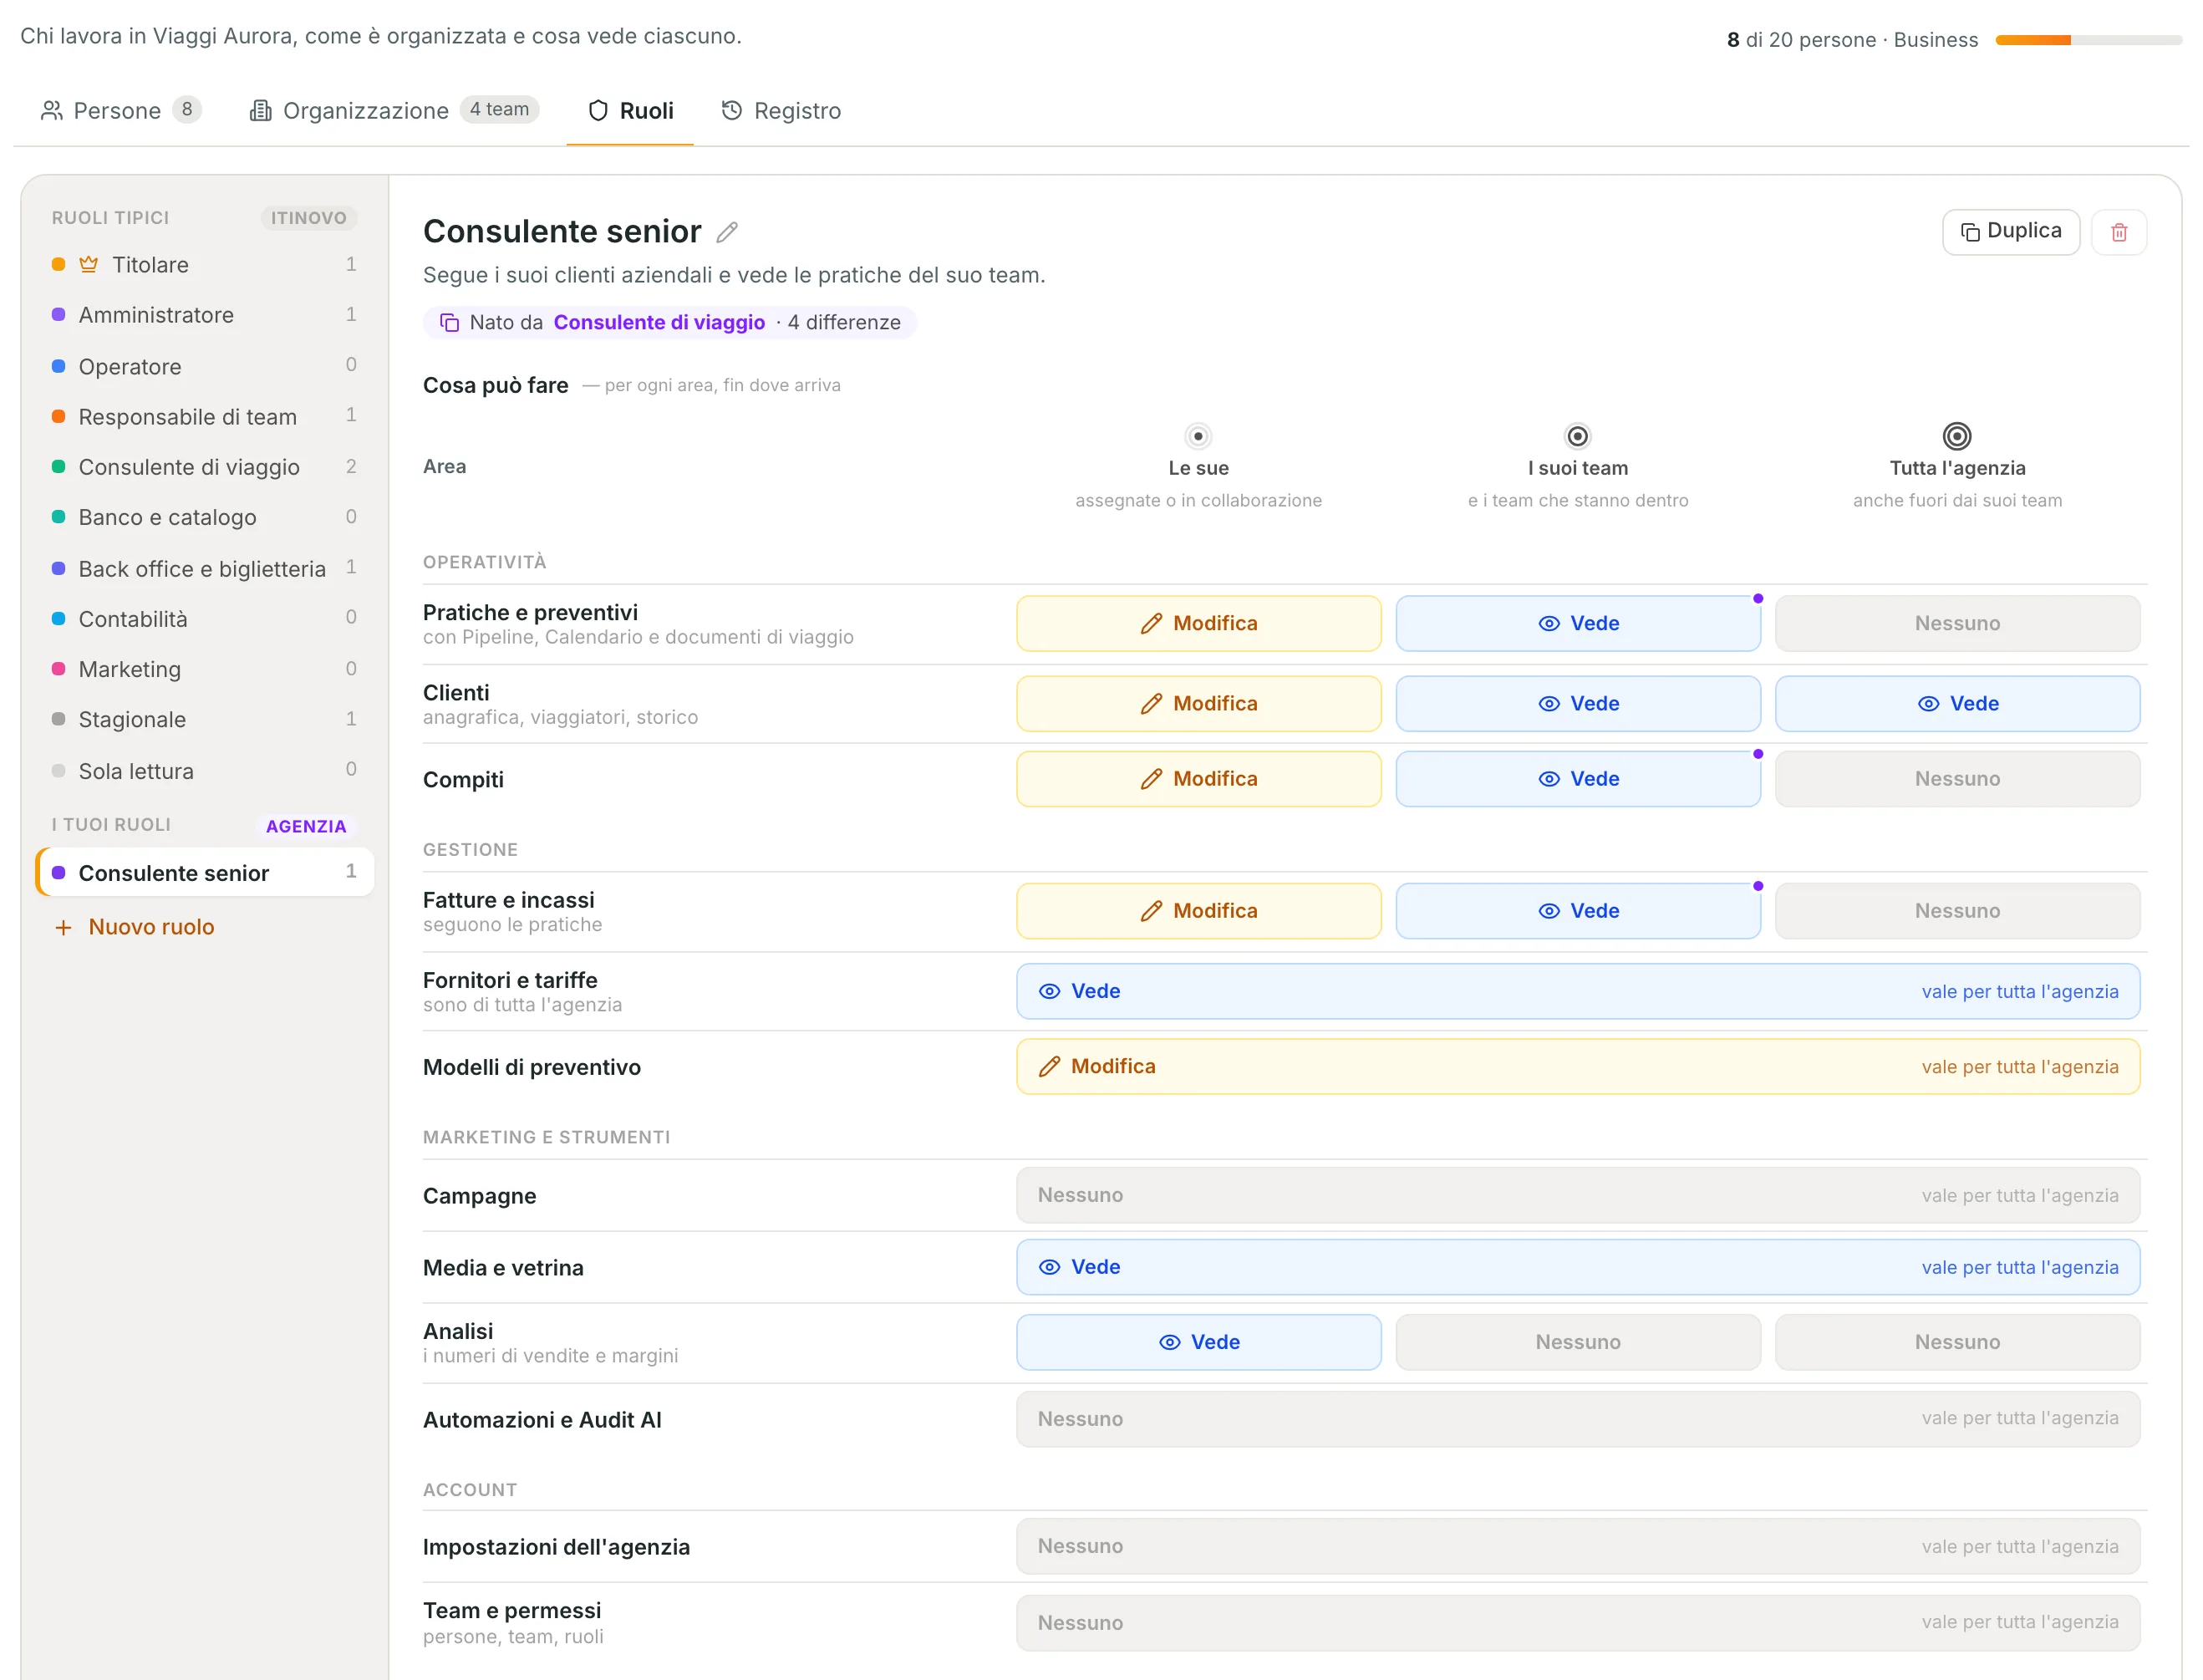Click the Duplica button
Screen dimensions: 2203x1680
2010,232
